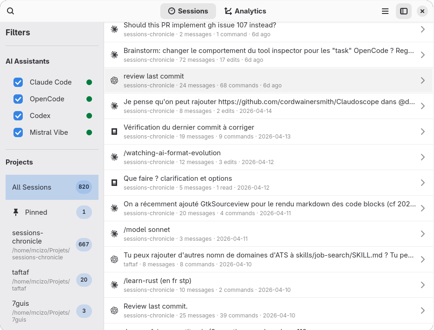Screen dimensions: 434x330
Task: Toggle the sidebar panel icon
Action: [x=403, y=11]
